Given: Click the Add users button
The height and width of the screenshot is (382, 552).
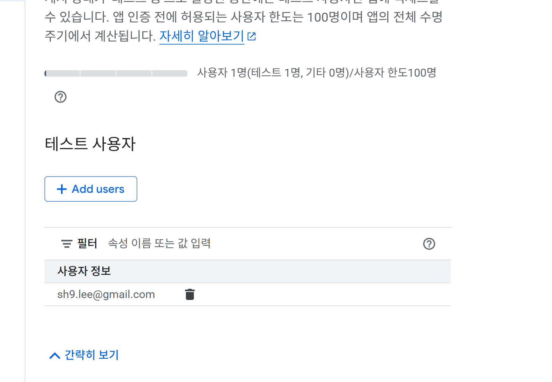Looking at the screenshot, I should [91, 189].
